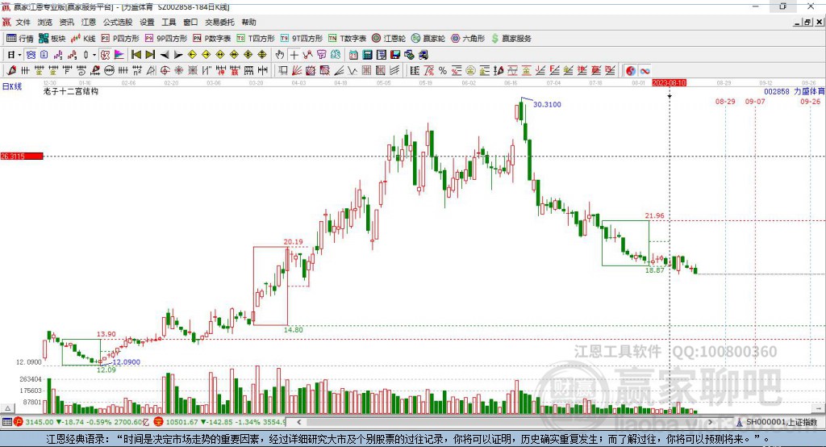Click the SH000001 上证指数 status entry
826x447 pixels.
[777, 422]
